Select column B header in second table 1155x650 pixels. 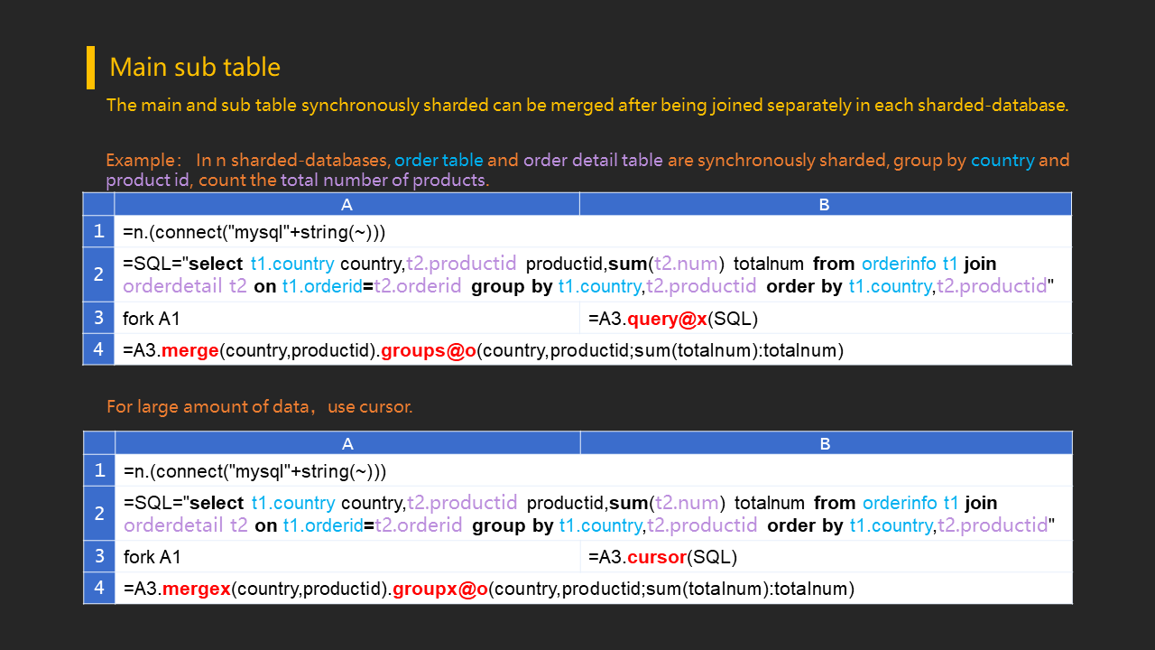(826, 443)
